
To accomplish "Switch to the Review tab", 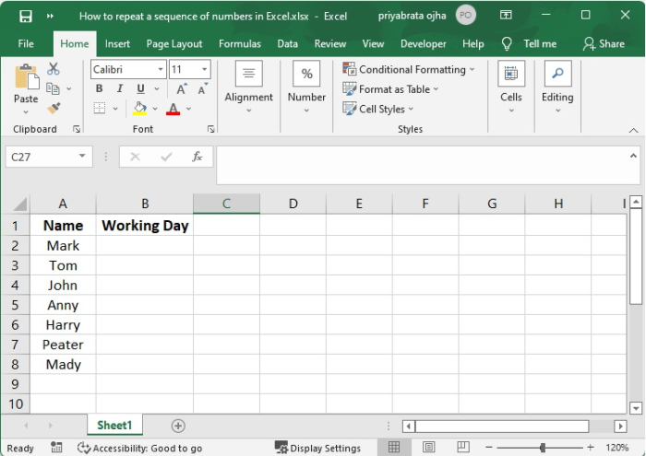I will click(330, 43).
